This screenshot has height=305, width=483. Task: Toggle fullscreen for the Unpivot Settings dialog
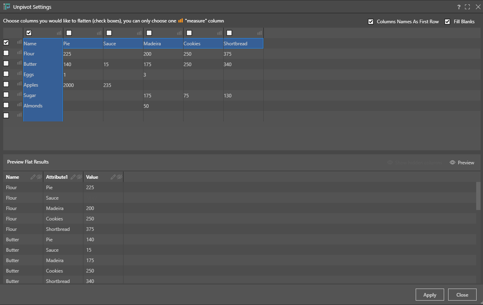coord(467,7)
